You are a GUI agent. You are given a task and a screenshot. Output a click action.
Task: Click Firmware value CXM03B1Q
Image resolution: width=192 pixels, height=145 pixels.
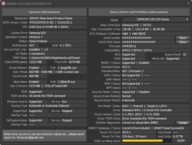[x=129, y=46]
